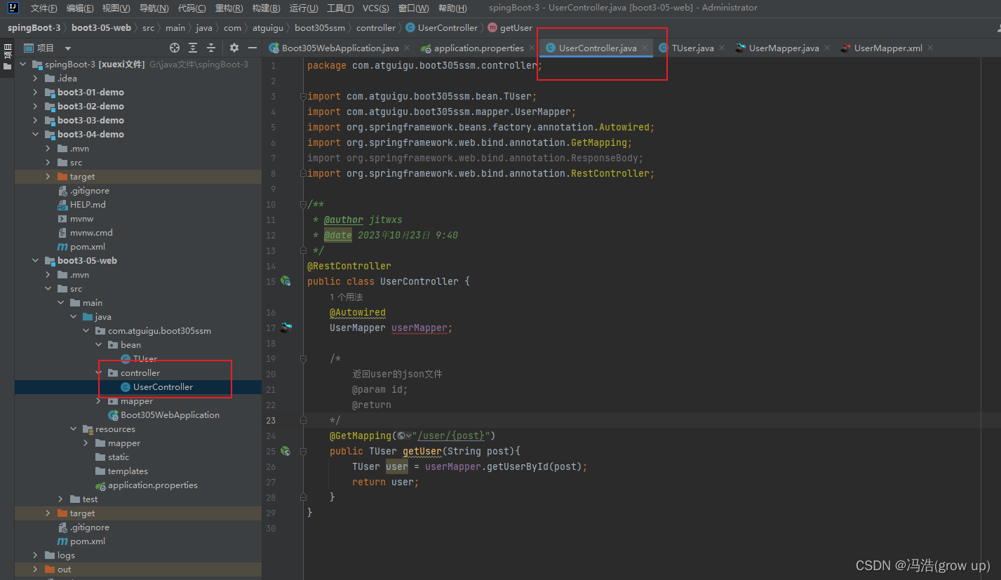Fold the imports block at line 3
The height and width of the screenshot is (580, 1001).
coord(303,96)
